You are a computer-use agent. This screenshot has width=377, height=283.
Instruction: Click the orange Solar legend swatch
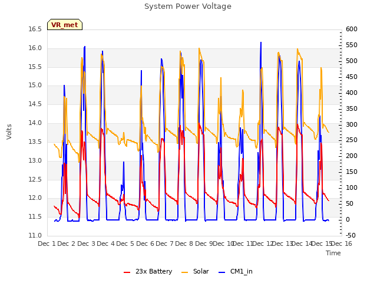(184, 272)
